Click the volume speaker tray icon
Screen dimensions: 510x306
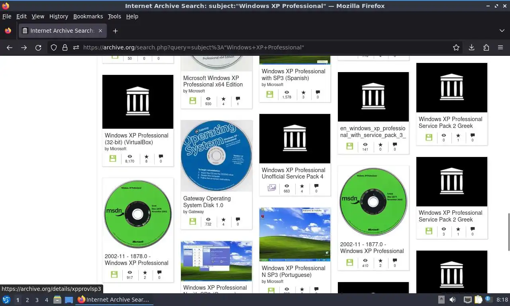(x=453, y=300)
